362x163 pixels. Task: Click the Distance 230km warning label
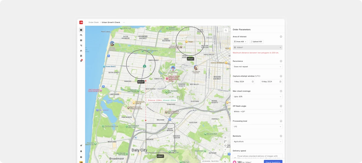[162, 100]
